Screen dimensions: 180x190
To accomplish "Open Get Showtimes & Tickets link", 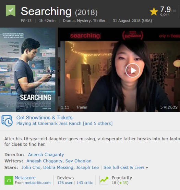I will coord(44,118).
